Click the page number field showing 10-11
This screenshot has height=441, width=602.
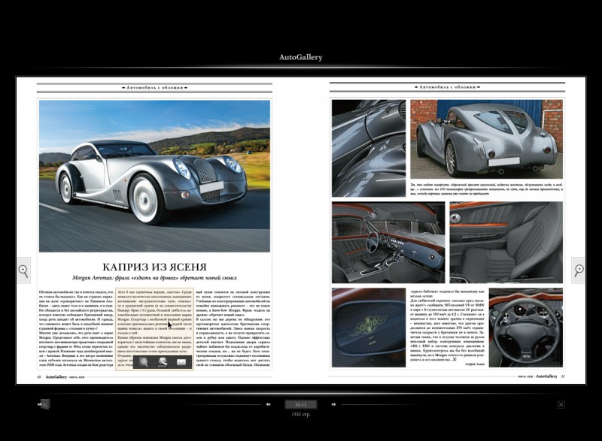click(x=301, y=405)
